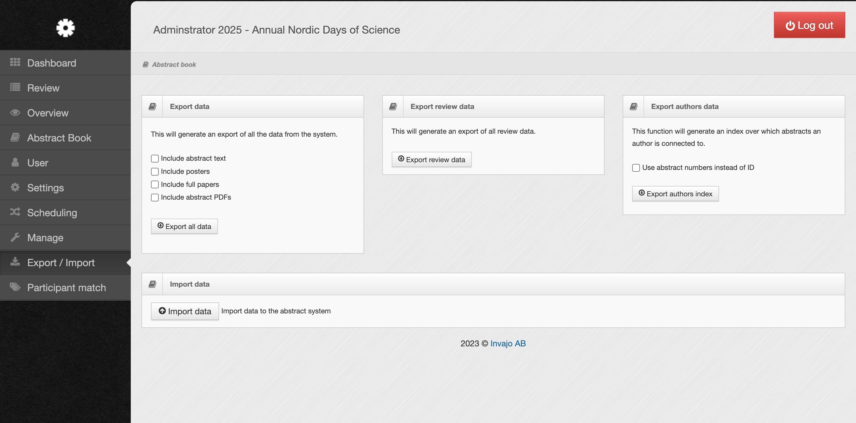Open Settings from the sidebar
Viewport: 856px width, 423px height.
point(45,188)
